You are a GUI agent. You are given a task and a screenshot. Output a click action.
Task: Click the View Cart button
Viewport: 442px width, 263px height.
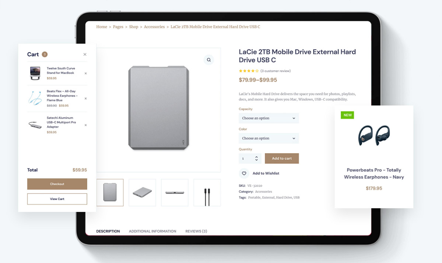pyautogui.click(x=57, y=199)
